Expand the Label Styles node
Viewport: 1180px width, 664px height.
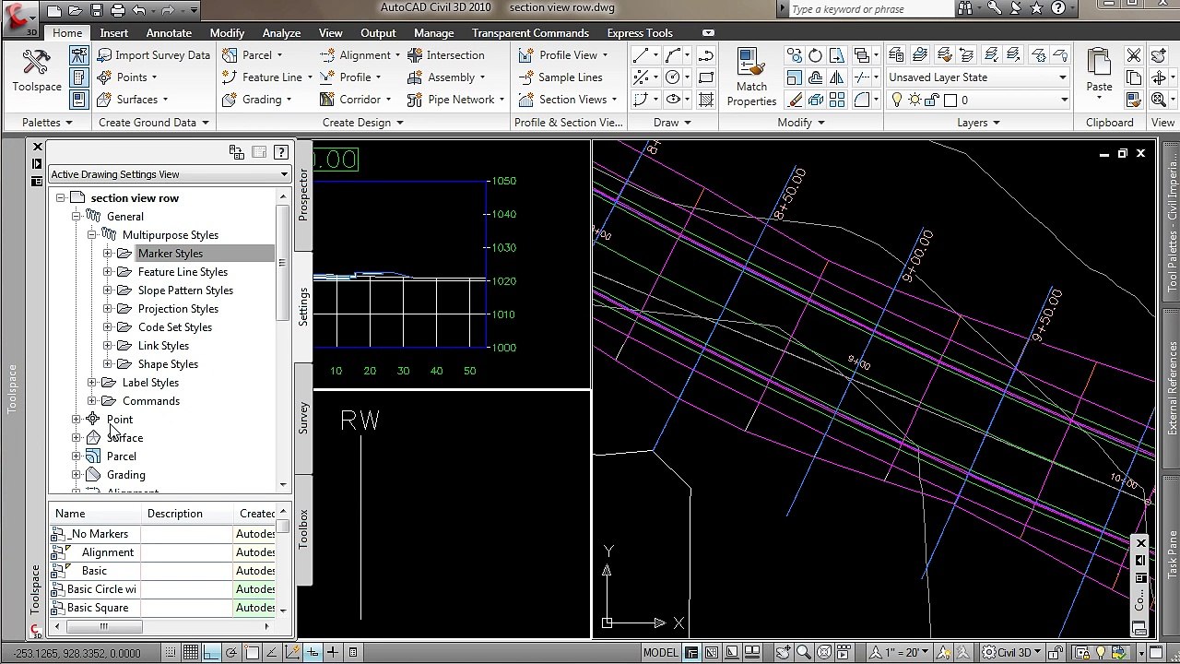pyautogui.click(x=92, y=383)
